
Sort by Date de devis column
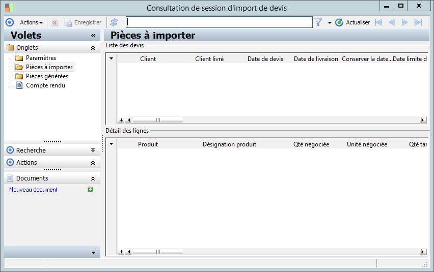(x=265, y=59)
